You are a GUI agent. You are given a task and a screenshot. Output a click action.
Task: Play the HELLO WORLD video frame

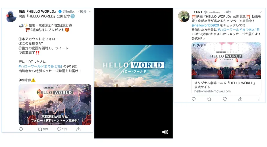pyautogui.click(x=133, y=66)
